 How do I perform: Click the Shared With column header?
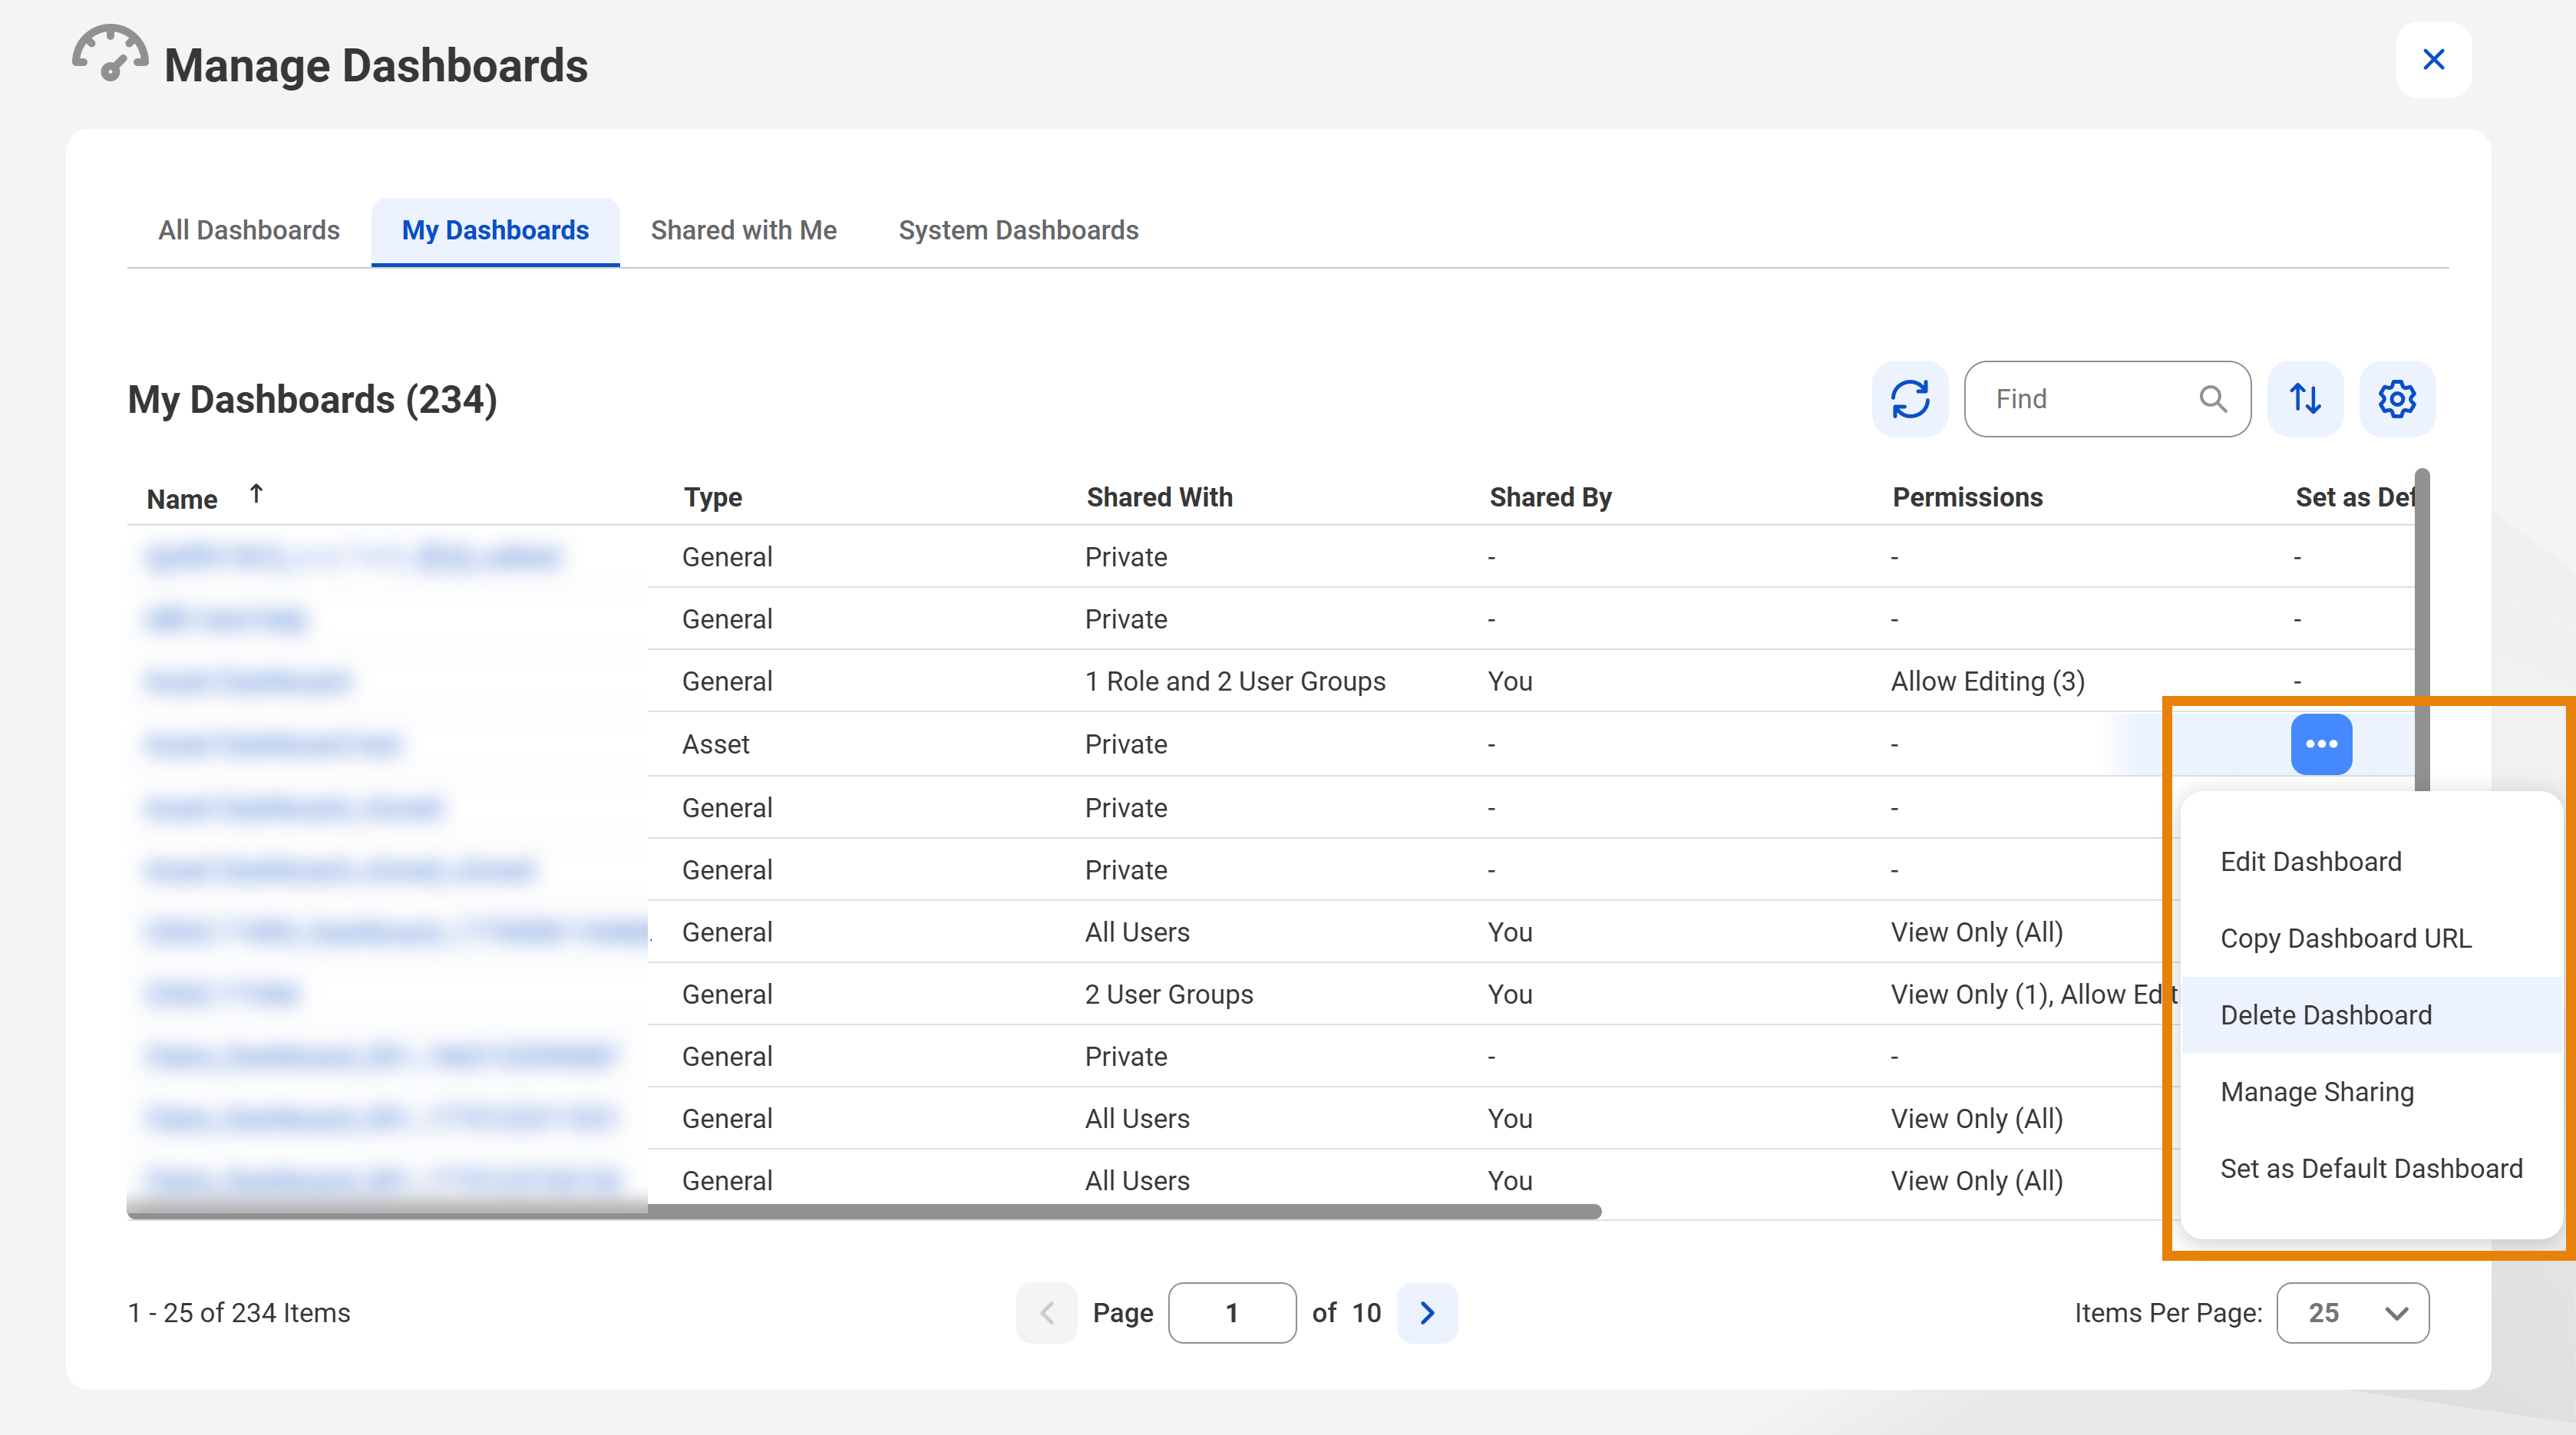pos(1159,498)
